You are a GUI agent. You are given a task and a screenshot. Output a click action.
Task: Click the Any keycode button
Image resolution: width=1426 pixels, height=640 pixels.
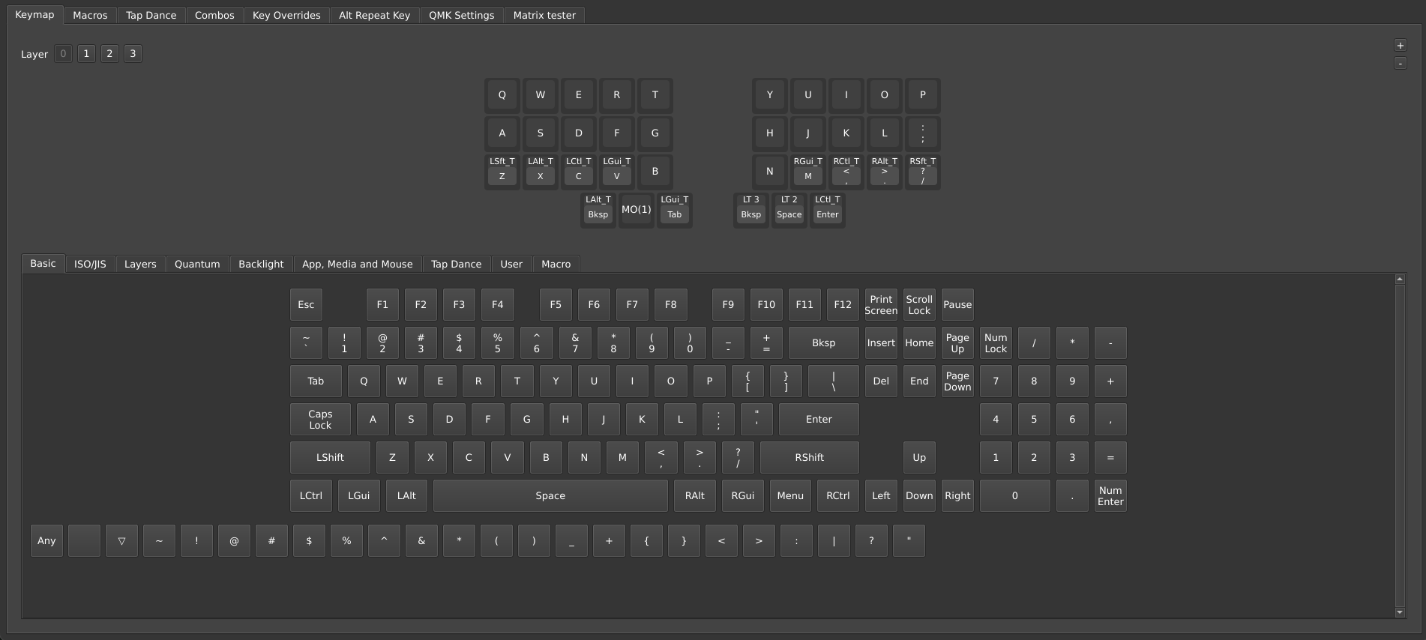pyautogui.click(x=46, y=540)
